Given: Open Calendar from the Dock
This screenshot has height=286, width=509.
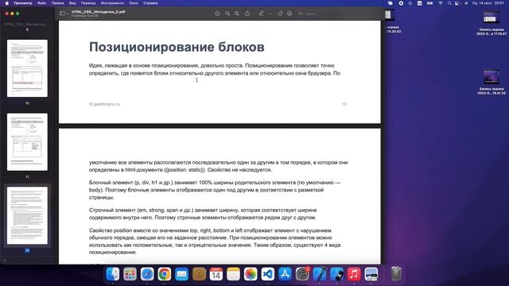Looking at the screenshot, I should point(216,274).
